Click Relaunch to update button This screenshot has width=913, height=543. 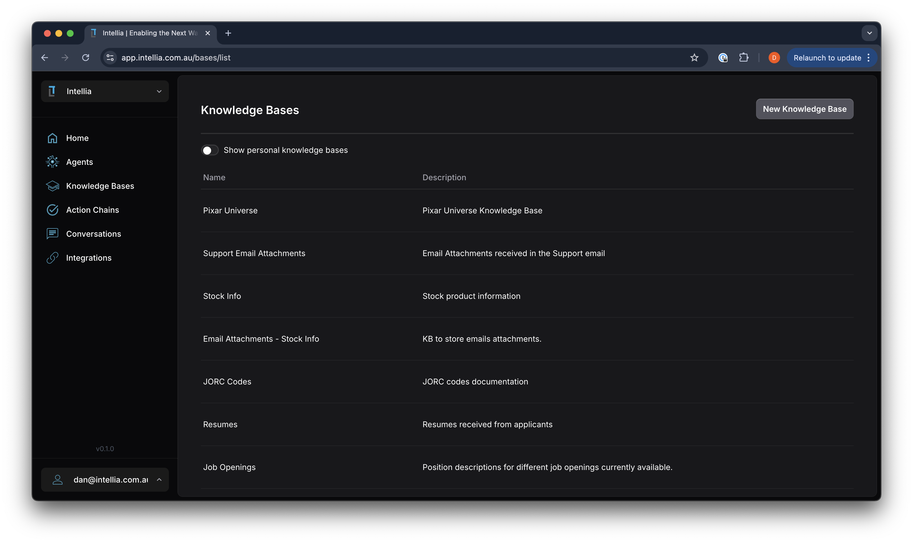(827, 57)
